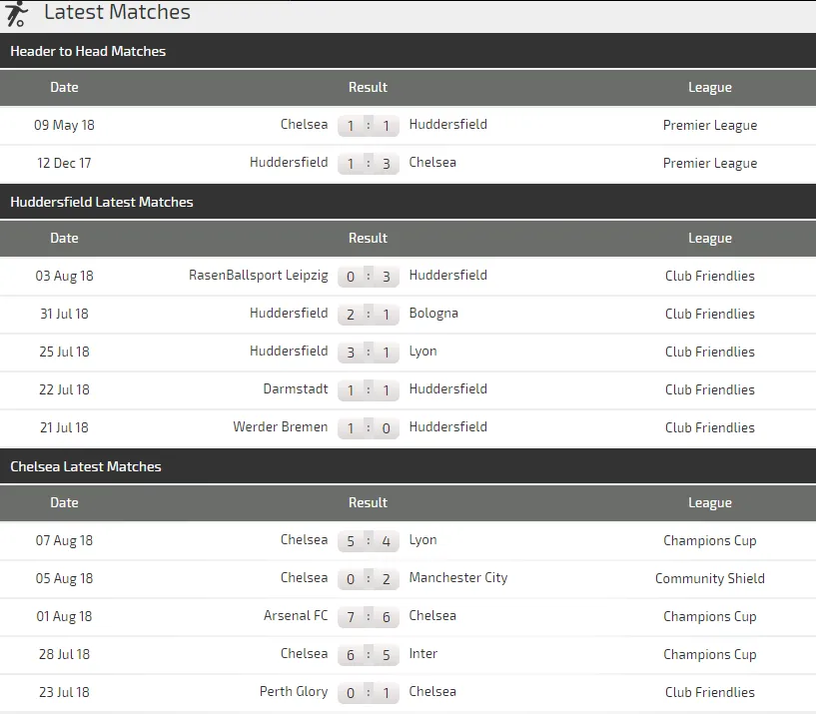Image resolution: width=816 pixels, height=714 pixels.
Task: Select Arsenal FC team name
Action: [295, 616]
